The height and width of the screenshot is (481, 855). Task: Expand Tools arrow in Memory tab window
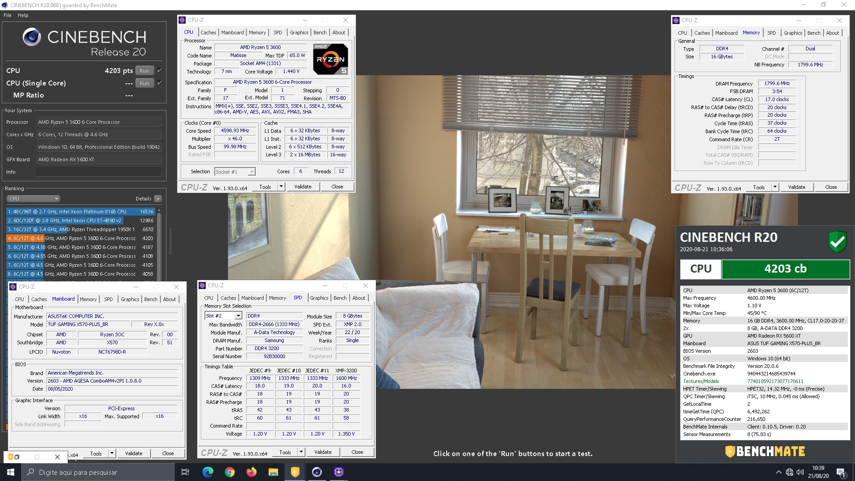point(775,187)
